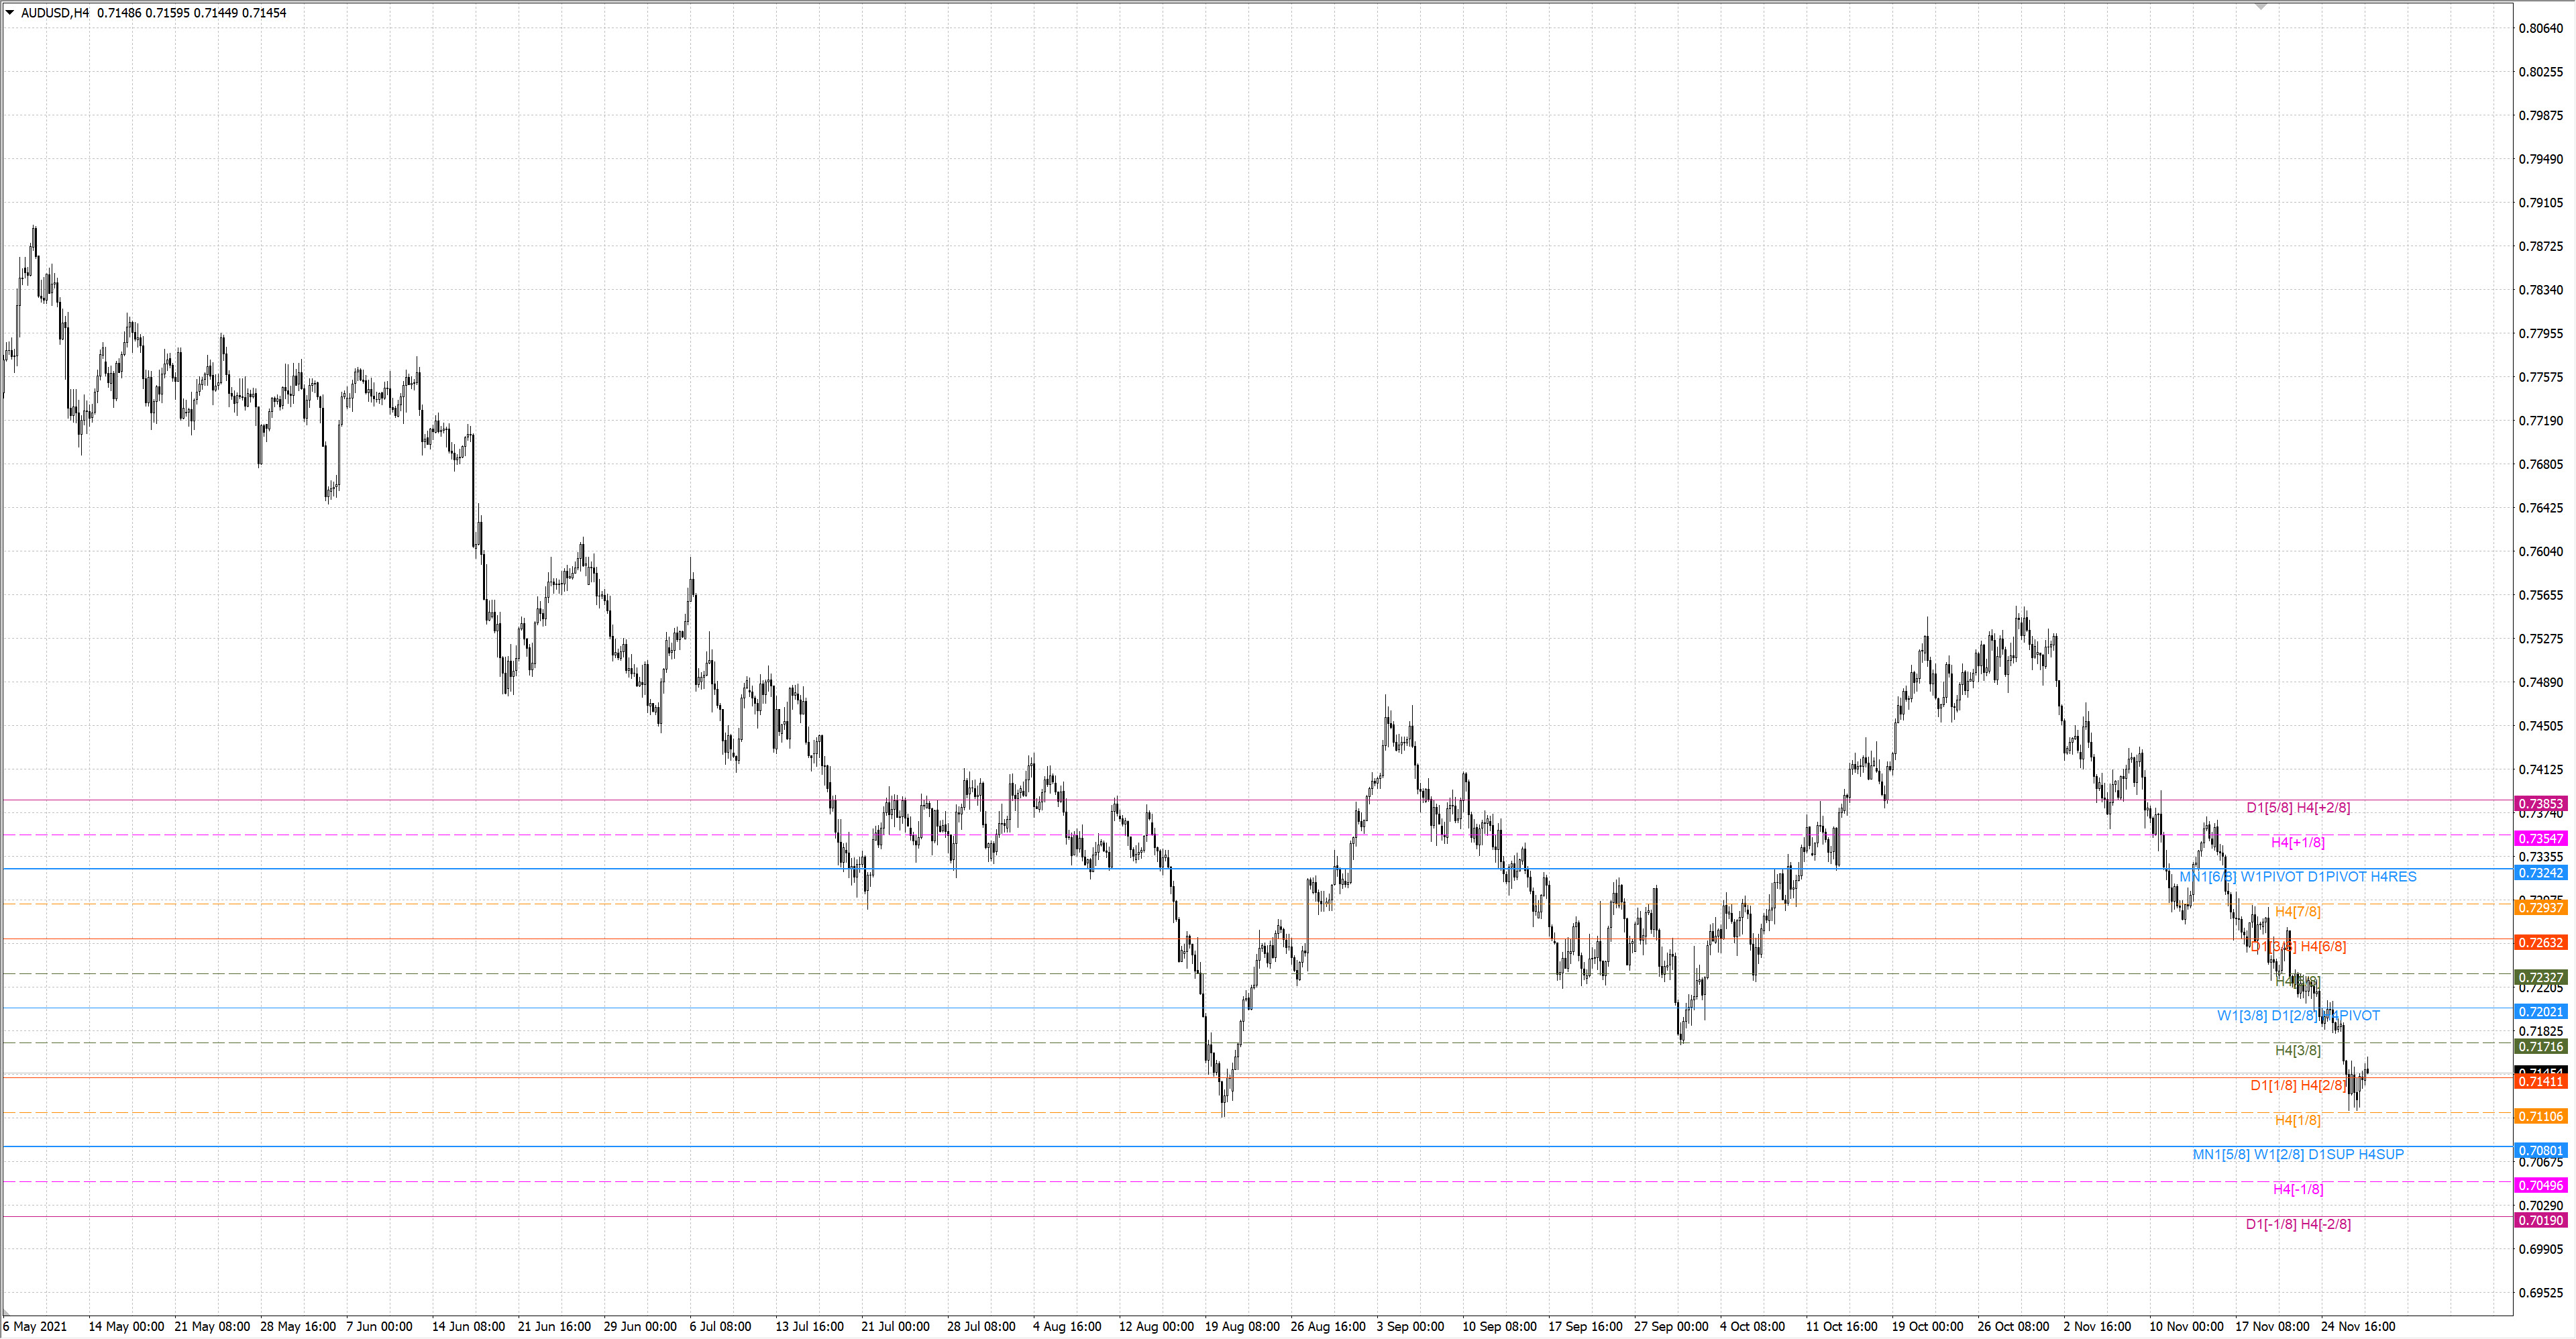The width and height of the screenshot is (2576, 1339).
Task: Click the 0.72937 orange price tag
Action: tap(2540, 908)
